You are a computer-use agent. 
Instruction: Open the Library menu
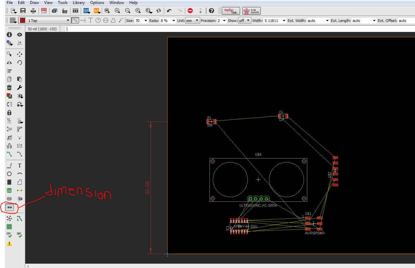79,3
